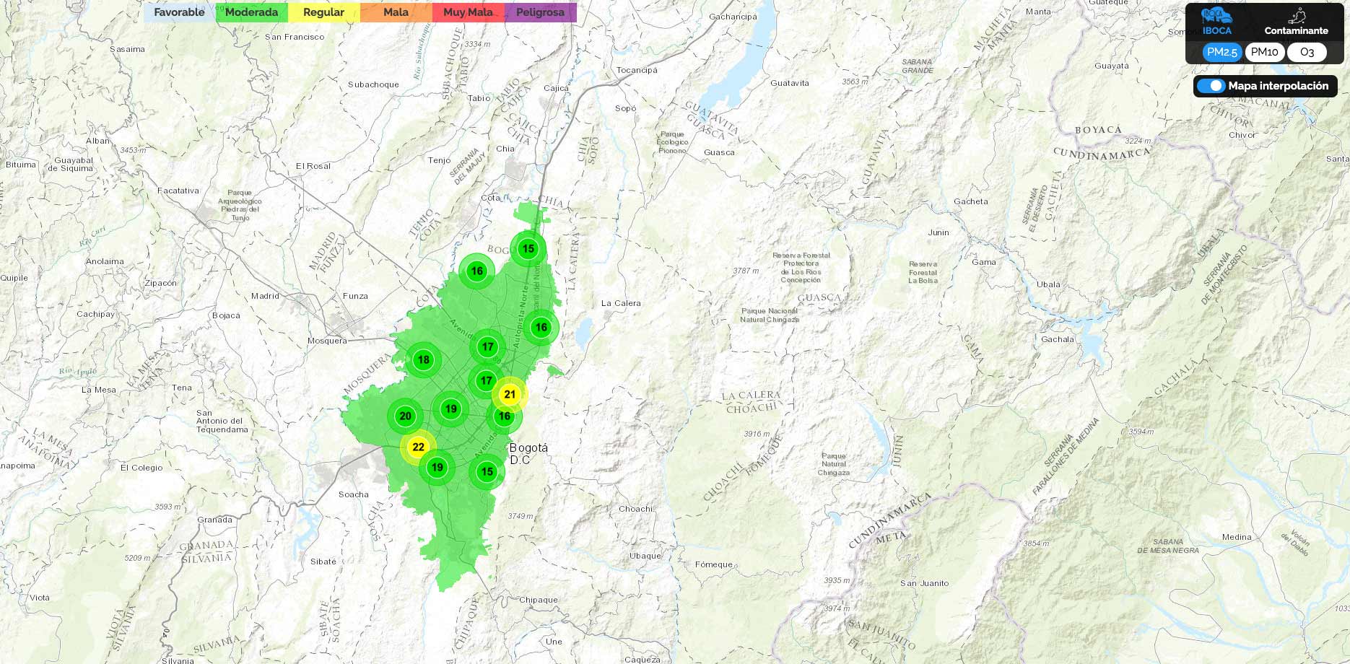Click station marker 17 on Autopista Norte
The image size is (1350, 664).
[x=488, y=346]
